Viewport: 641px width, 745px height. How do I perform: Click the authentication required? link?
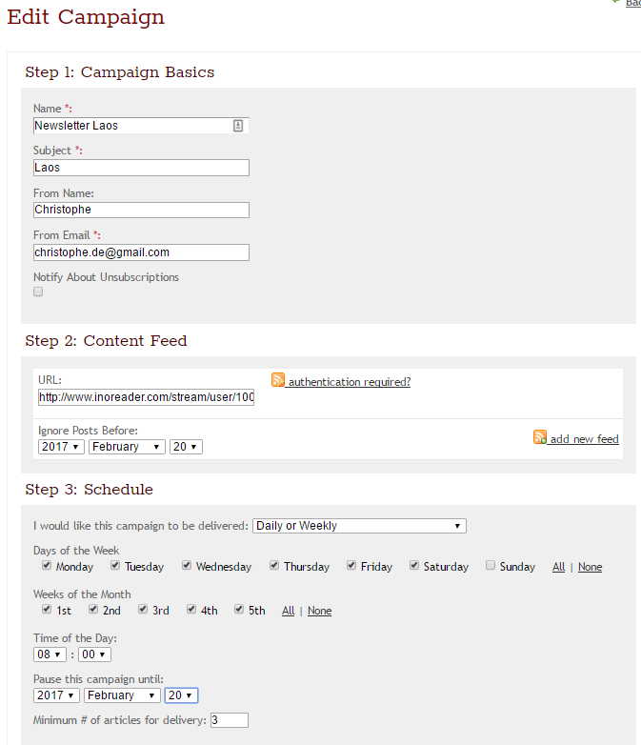[350, 382]
